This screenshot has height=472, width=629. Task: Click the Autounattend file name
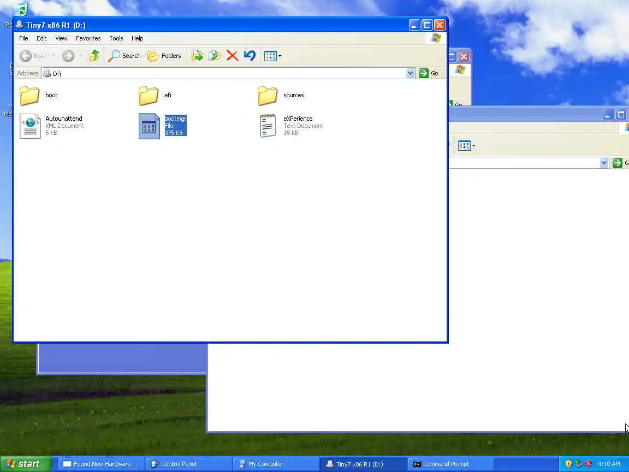coord(64,119)
